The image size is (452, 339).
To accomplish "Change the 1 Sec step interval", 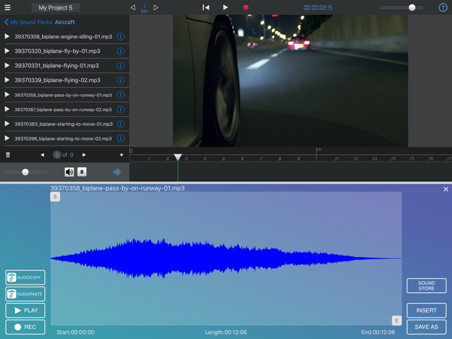I will (x=145, y=8).
